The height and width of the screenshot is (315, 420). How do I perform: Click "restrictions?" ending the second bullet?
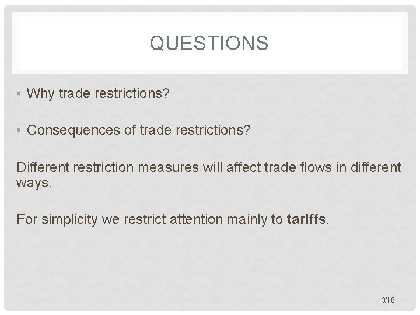(x=213, y=130)
